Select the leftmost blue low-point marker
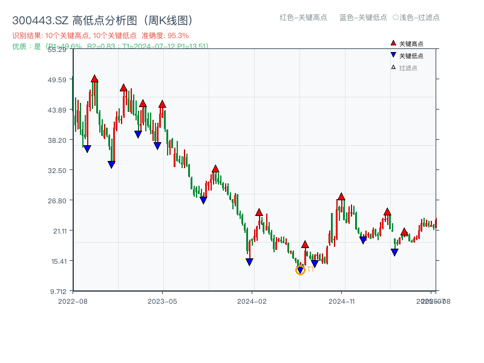 [x=87, y=149]
